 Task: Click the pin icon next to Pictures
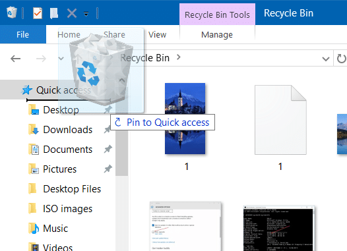pos(108,169)
